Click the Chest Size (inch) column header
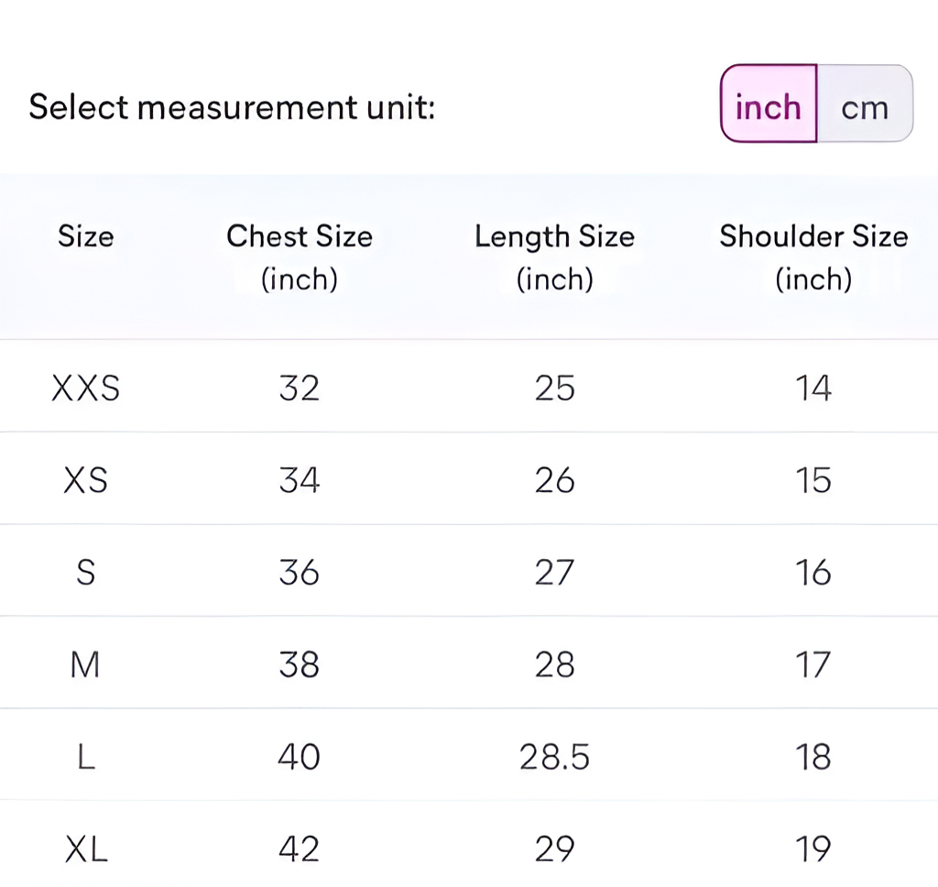The image size is (938, 887). 300,257
